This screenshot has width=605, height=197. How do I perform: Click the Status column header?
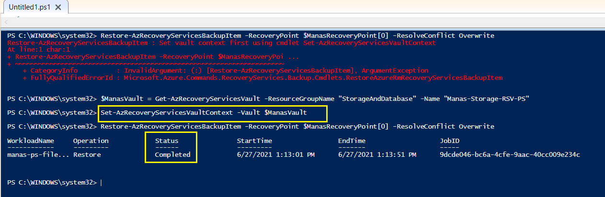point(167,141)
